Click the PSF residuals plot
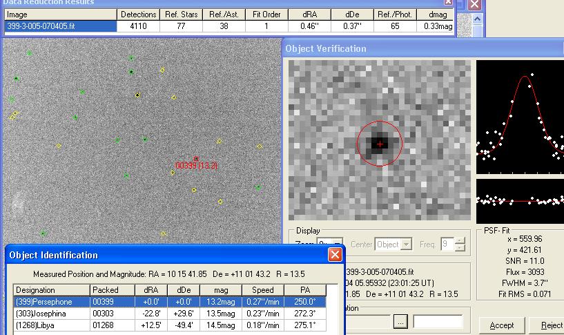564x335 pixels. pos(520,201)
